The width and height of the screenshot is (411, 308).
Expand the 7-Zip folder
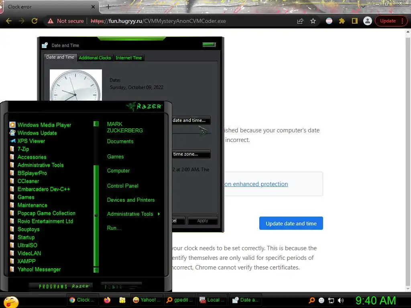click(x=19, y=149)
